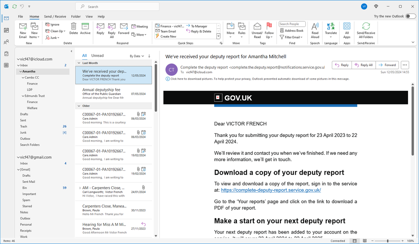Open the By Date sort dropdown
The height and width of the screenshot is (244, 419).
(137, 56)
